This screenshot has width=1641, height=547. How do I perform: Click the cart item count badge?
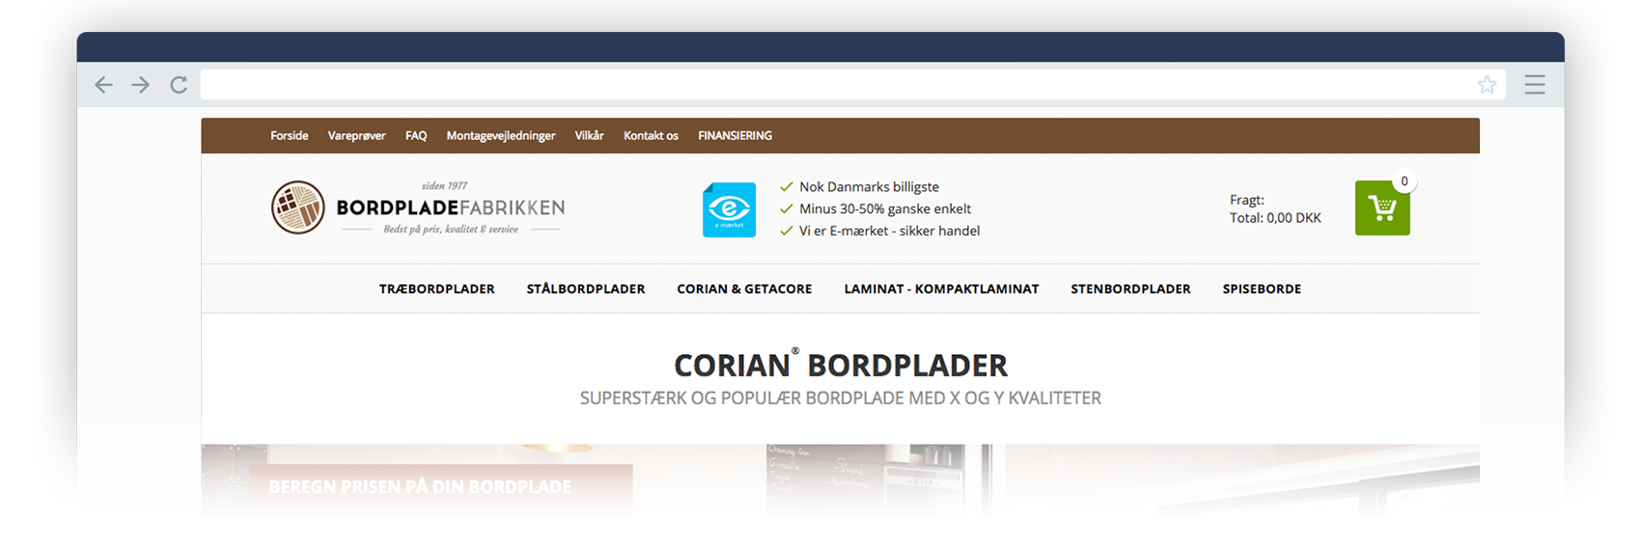coord(1405,180)
